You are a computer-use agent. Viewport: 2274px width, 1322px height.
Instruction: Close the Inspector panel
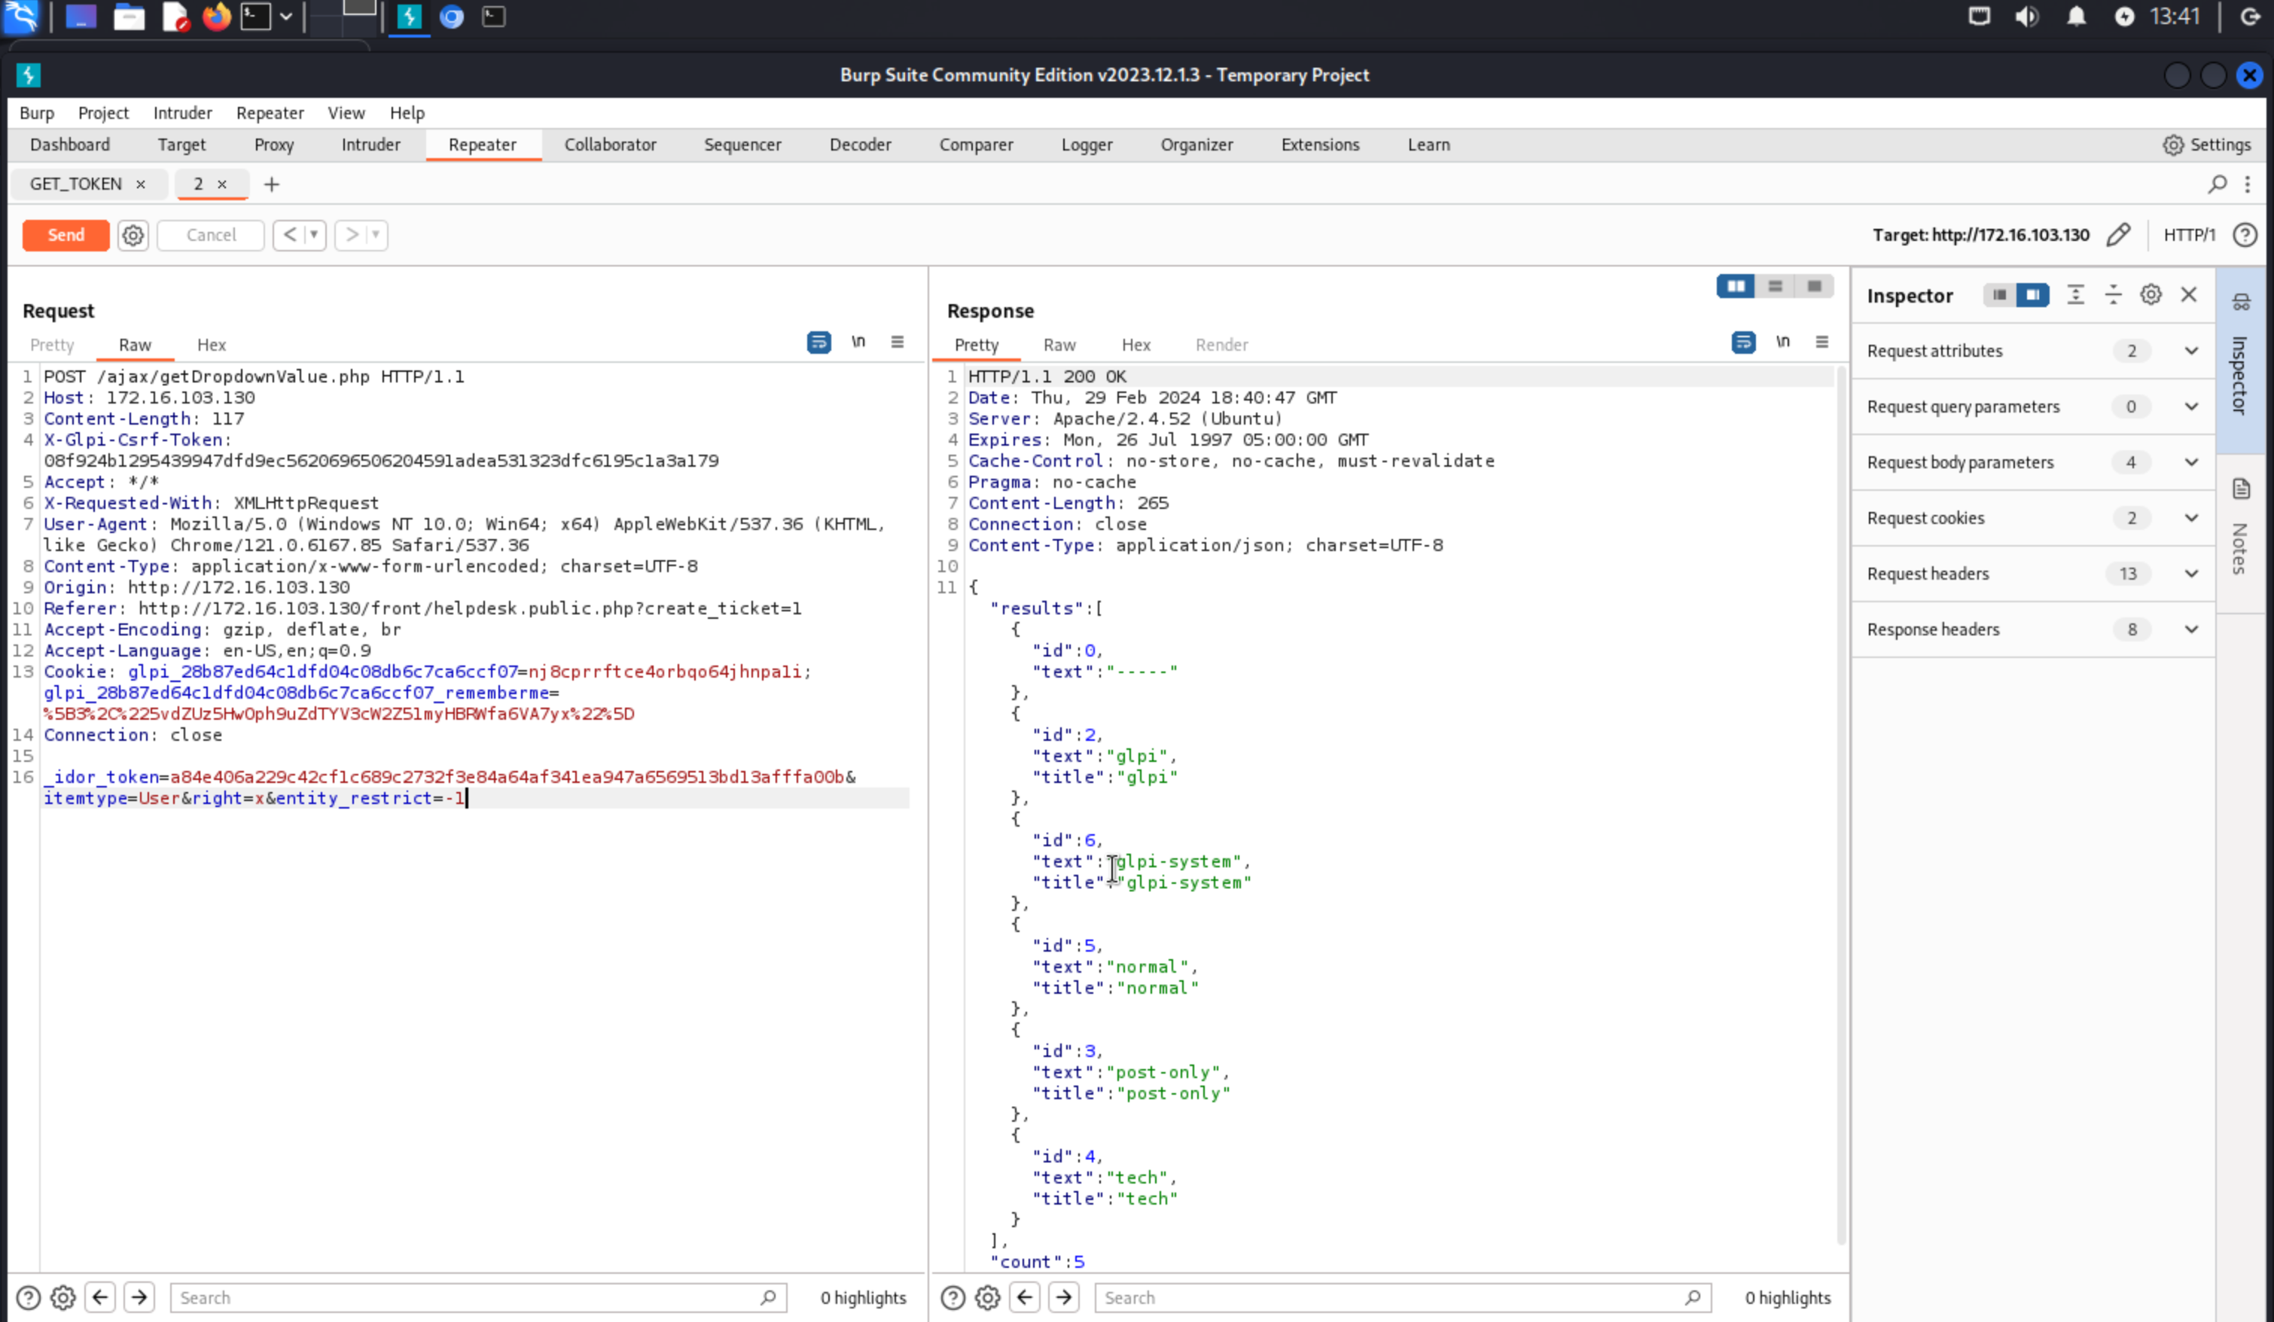(x=2189, y=294)
